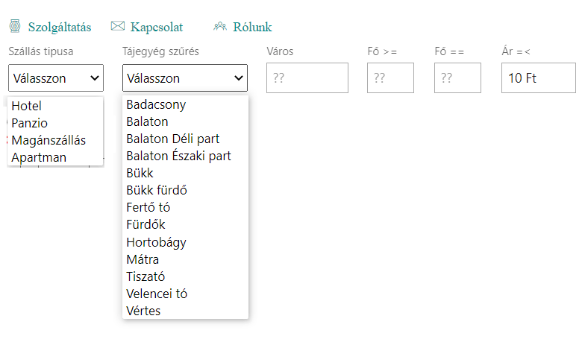Select Bükk fürdő from region list
Viewport: 582px width, 345px height.
157,190
